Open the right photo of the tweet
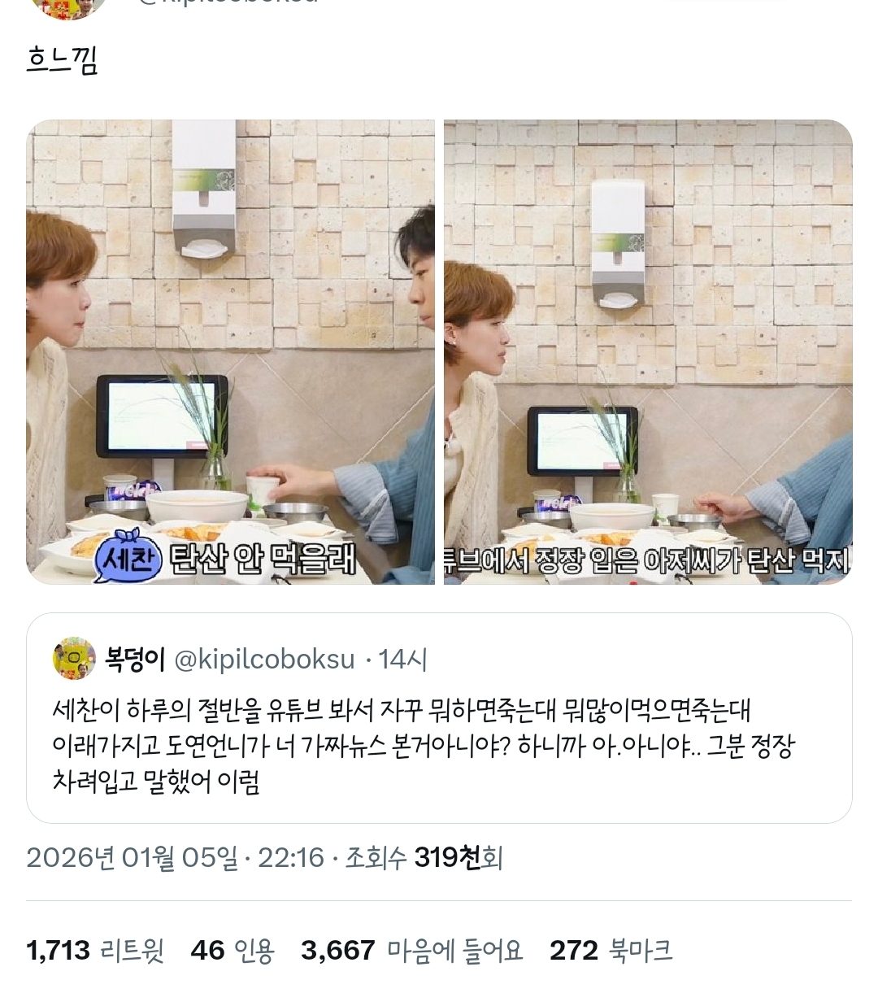This screenshot has height=993, width=878. (x=648, y=352)
